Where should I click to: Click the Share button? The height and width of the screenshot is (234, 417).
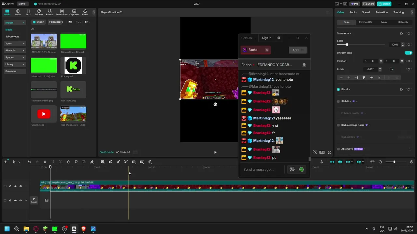[368, 4]
